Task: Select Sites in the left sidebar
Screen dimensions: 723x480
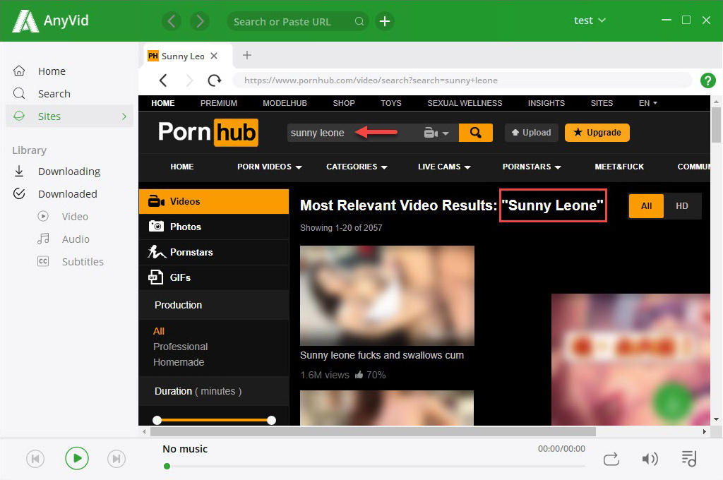Action: [70, 116]
